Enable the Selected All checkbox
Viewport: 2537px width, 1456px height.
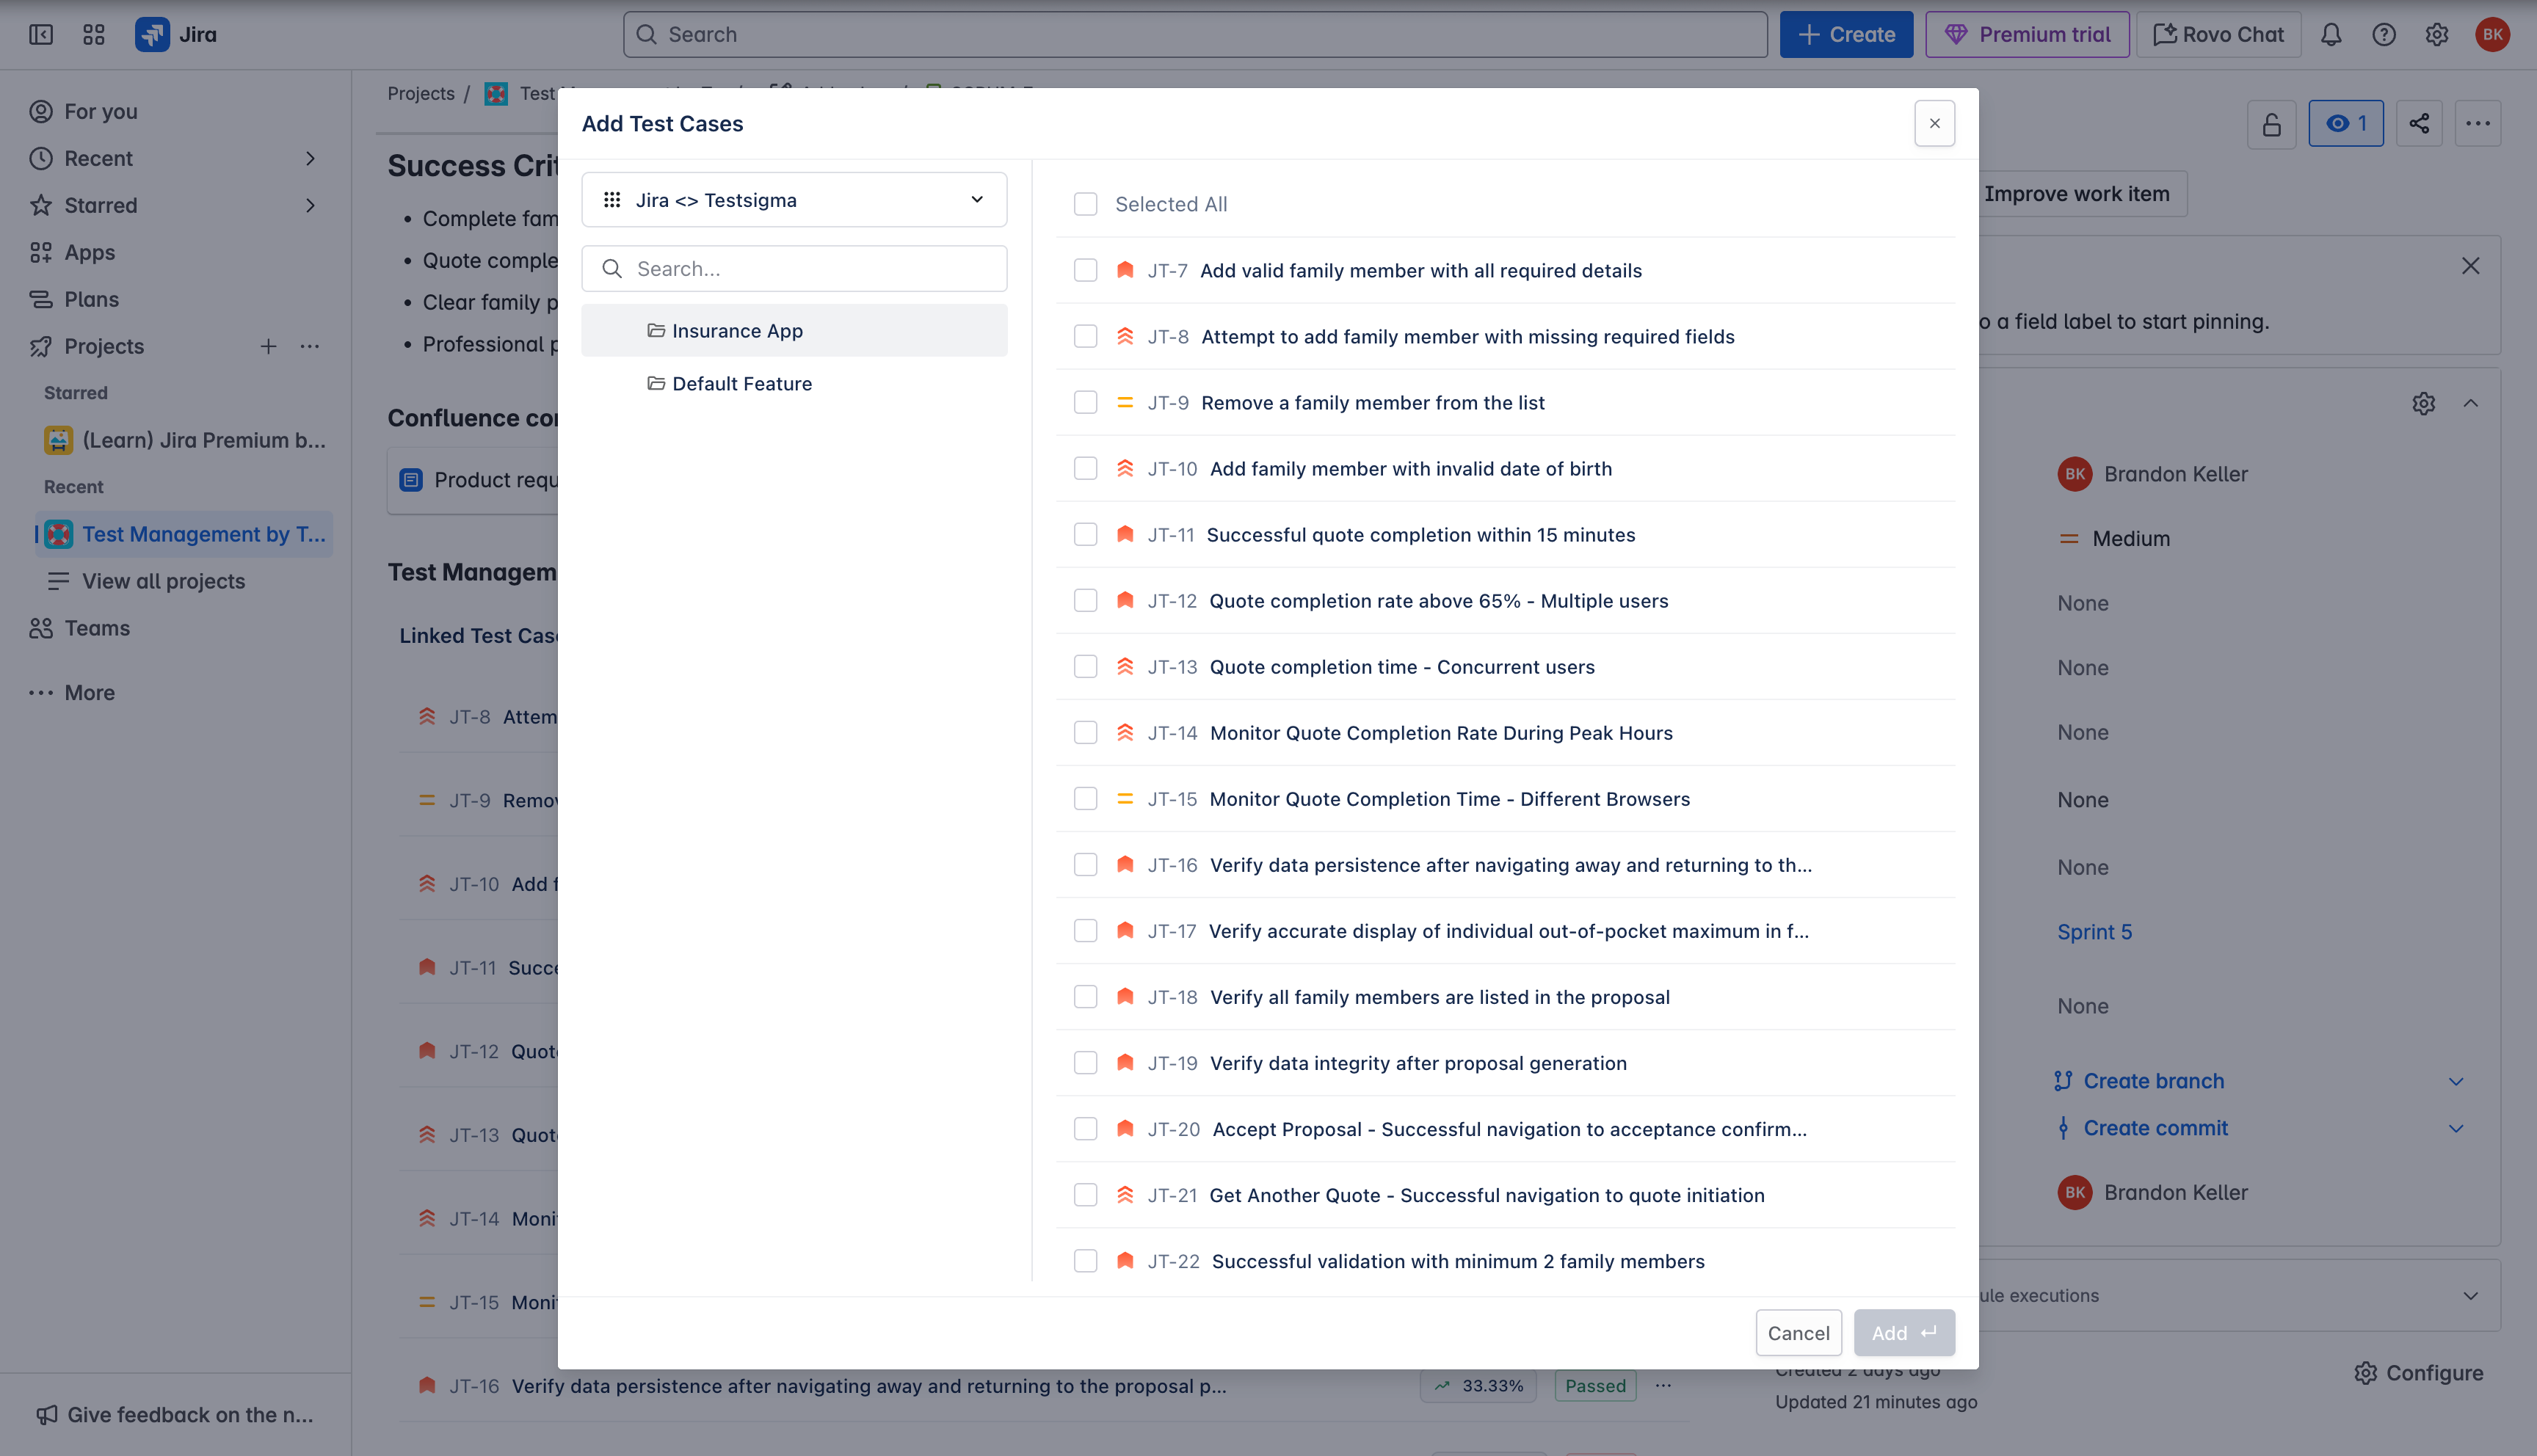coord(1085,203)
